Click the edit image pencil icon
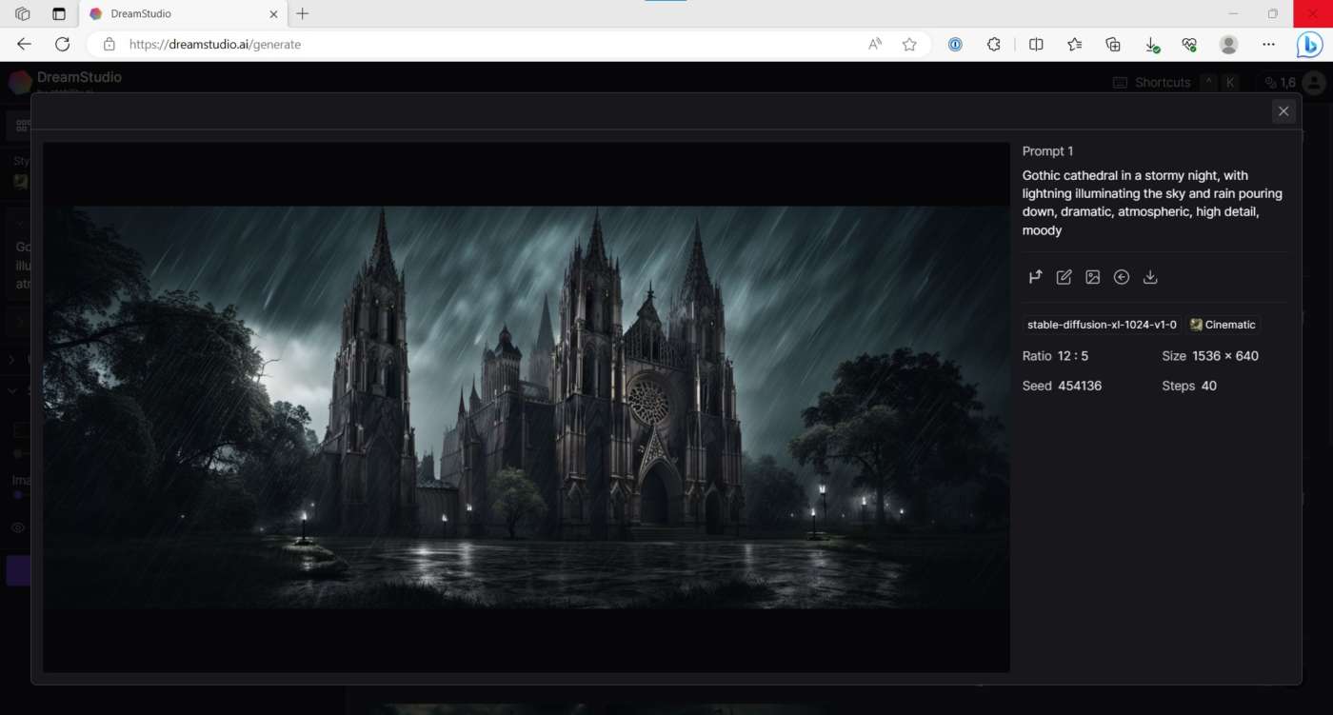The height and width of the screenshot is (715, 1333). [1064, 277]
